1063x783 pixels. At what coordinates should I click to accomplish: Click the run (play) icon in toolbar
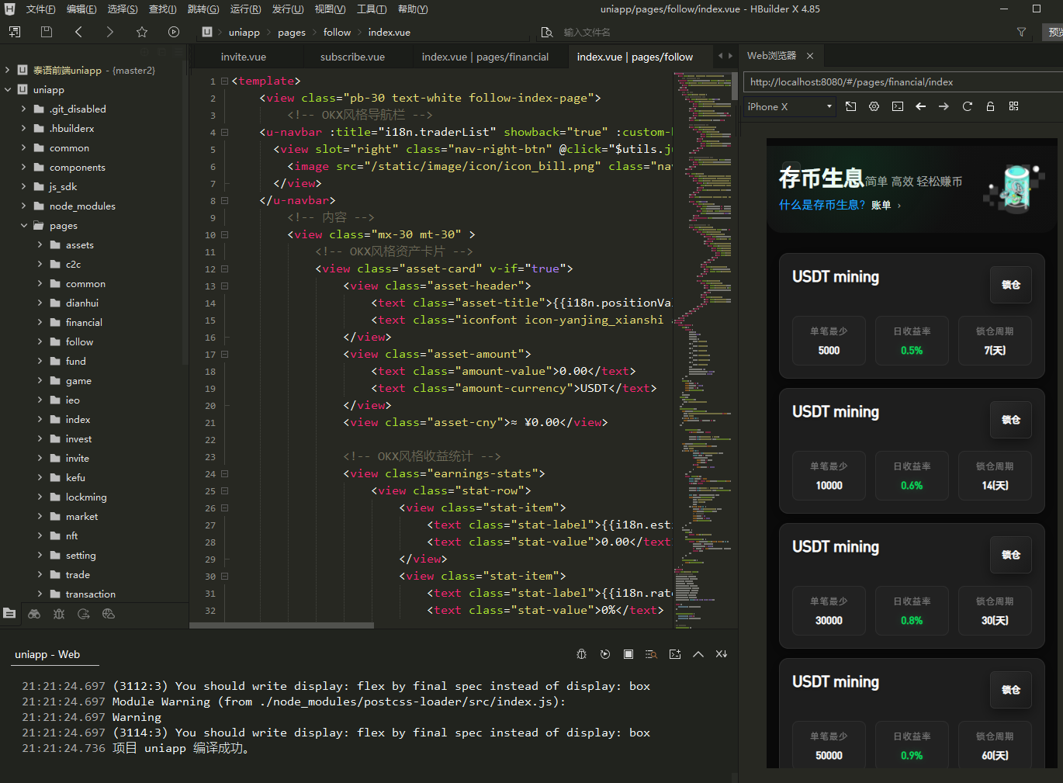(174, 32)
